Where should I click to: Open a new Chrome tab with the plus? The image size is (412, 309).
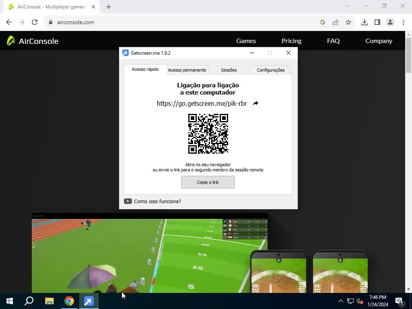109,7
